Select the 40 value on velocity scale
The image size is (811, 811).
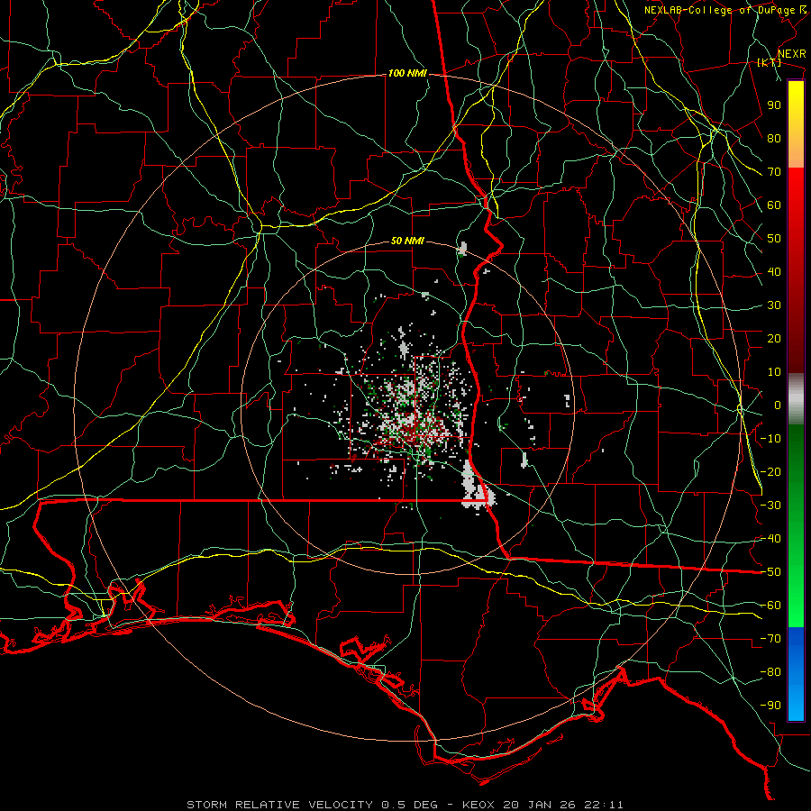tap(774, 271)
